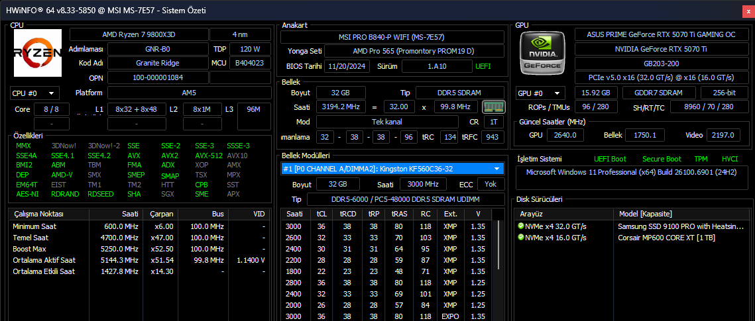The height and width of the screenshot is (321, 755).
Task: Click the AVX-512 feature label
Action: click(x=209, y=156)
